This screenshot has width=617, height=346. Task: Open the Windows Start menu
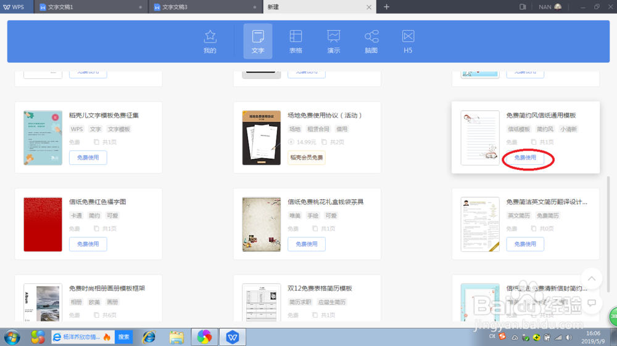coord(12,337)
